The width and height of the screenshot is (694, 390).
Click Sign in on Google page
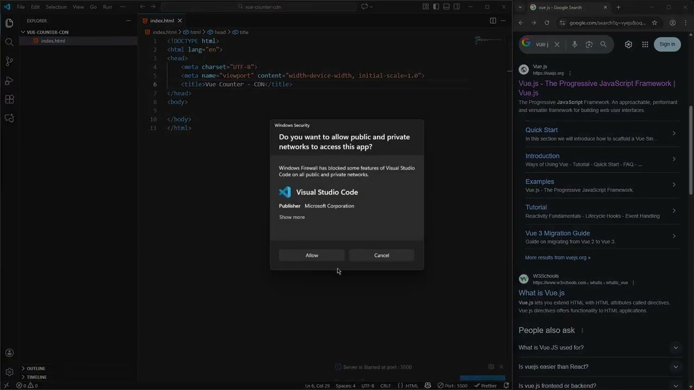667,44
